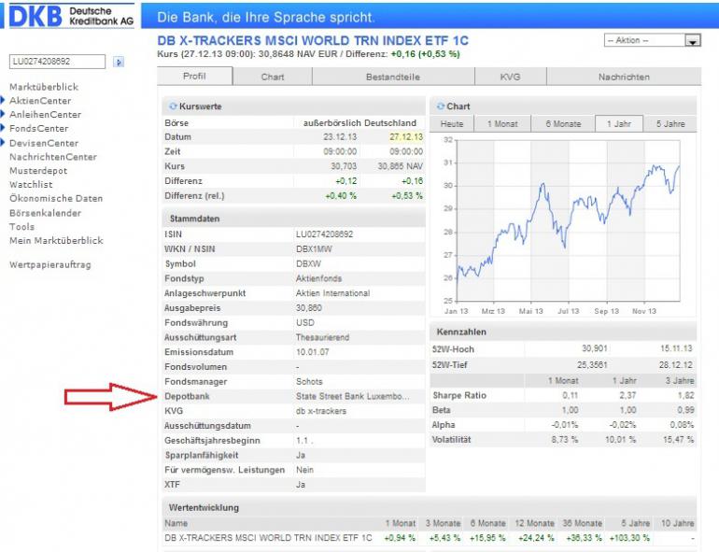719x552 pixels.
Task: Select the Profil tab
Action: [x=194, y=77]
